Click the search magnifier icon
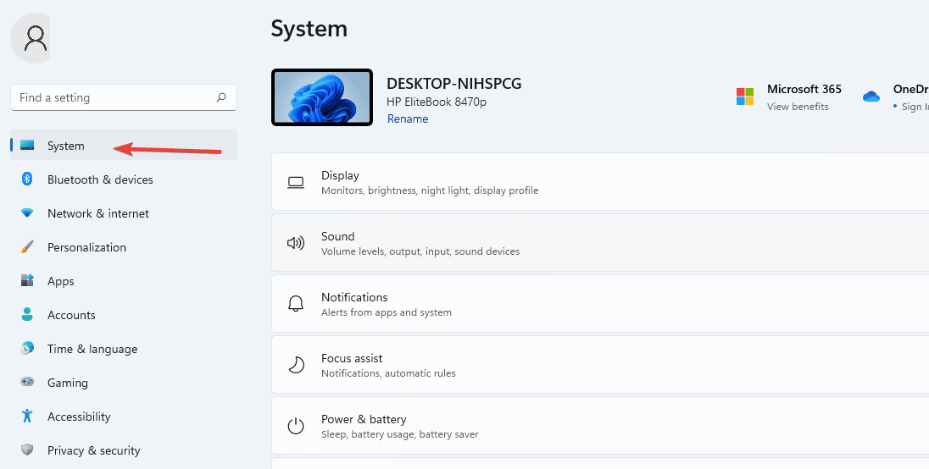Screen dimensions: 929x469 coord(221,97)
